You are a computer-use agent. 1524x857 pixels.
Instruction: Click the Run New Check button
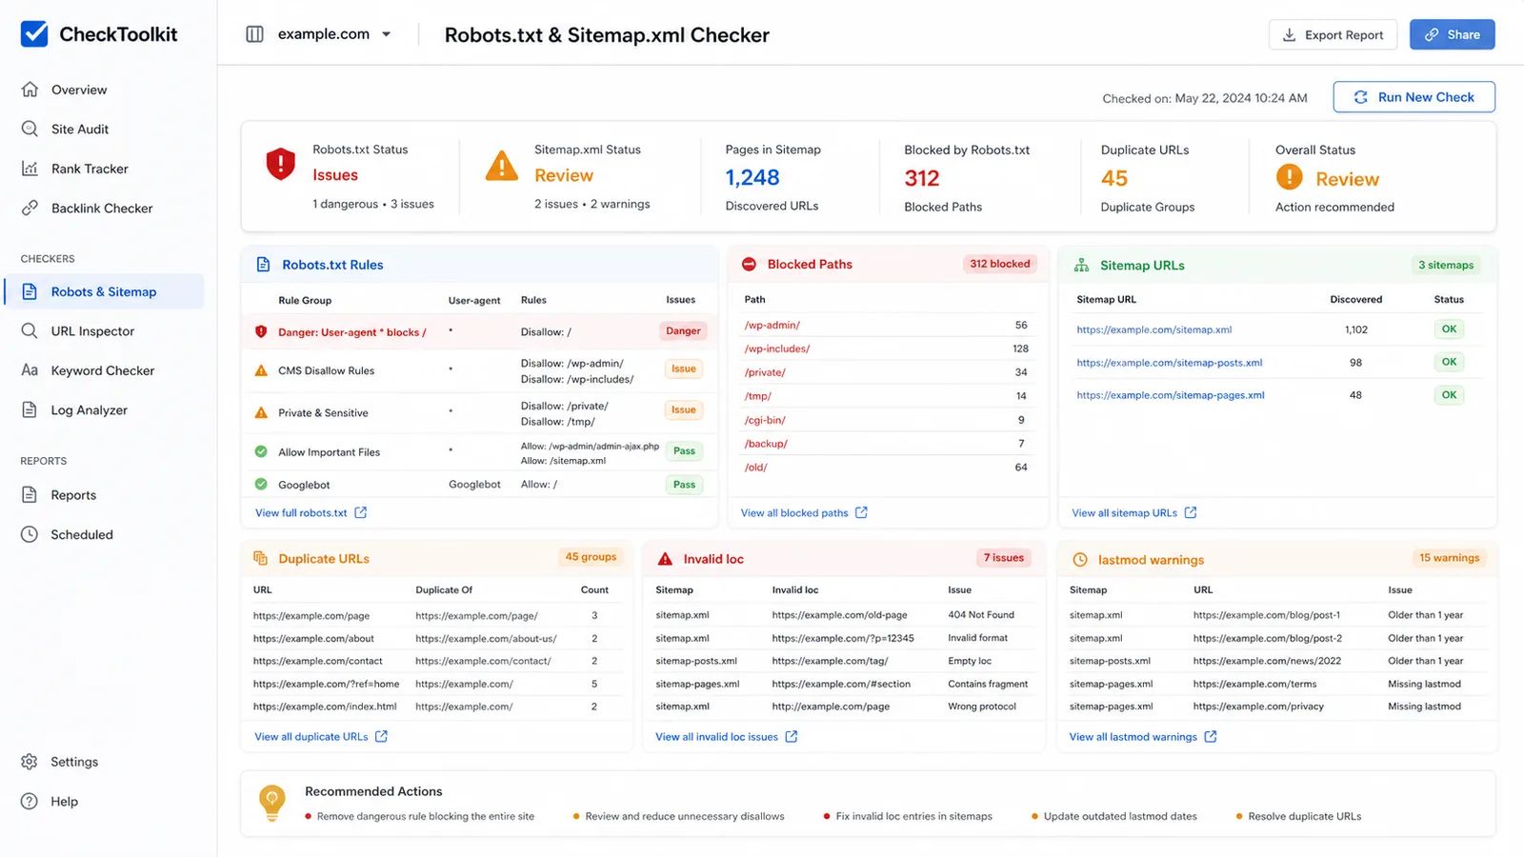pyautogui.click(x=1414, y=97)
